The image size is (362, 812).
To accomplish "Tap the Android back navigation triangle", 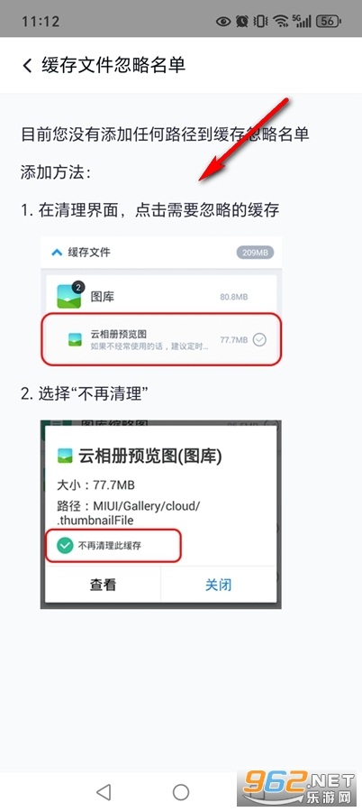I will [x=104, y=791].
